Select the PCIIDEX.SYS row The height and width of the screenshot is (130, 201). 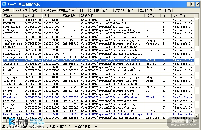tap(98, 54)
